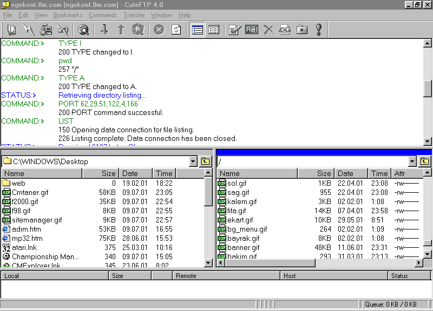Click the Refresh directory icon
Viewport: 433px width, 311px height.
(x=176, y=30)
